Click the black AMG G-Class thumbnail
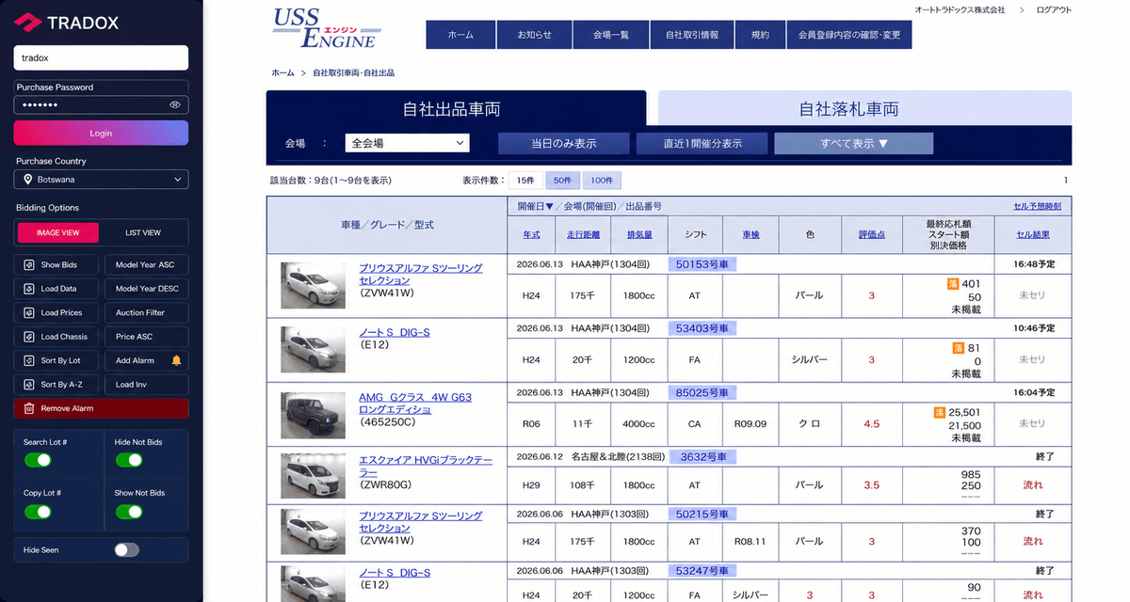This screenshot has height=602, width=1130. [x=313, y=414]
